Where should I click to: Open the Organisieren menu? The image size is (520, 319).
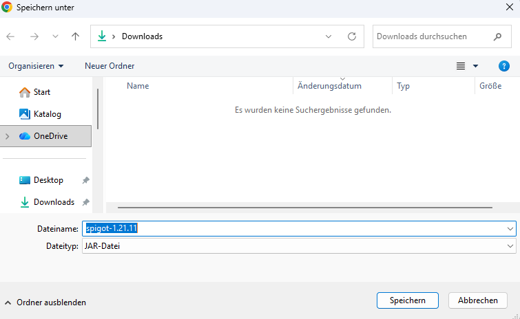[x=36, y=66]
